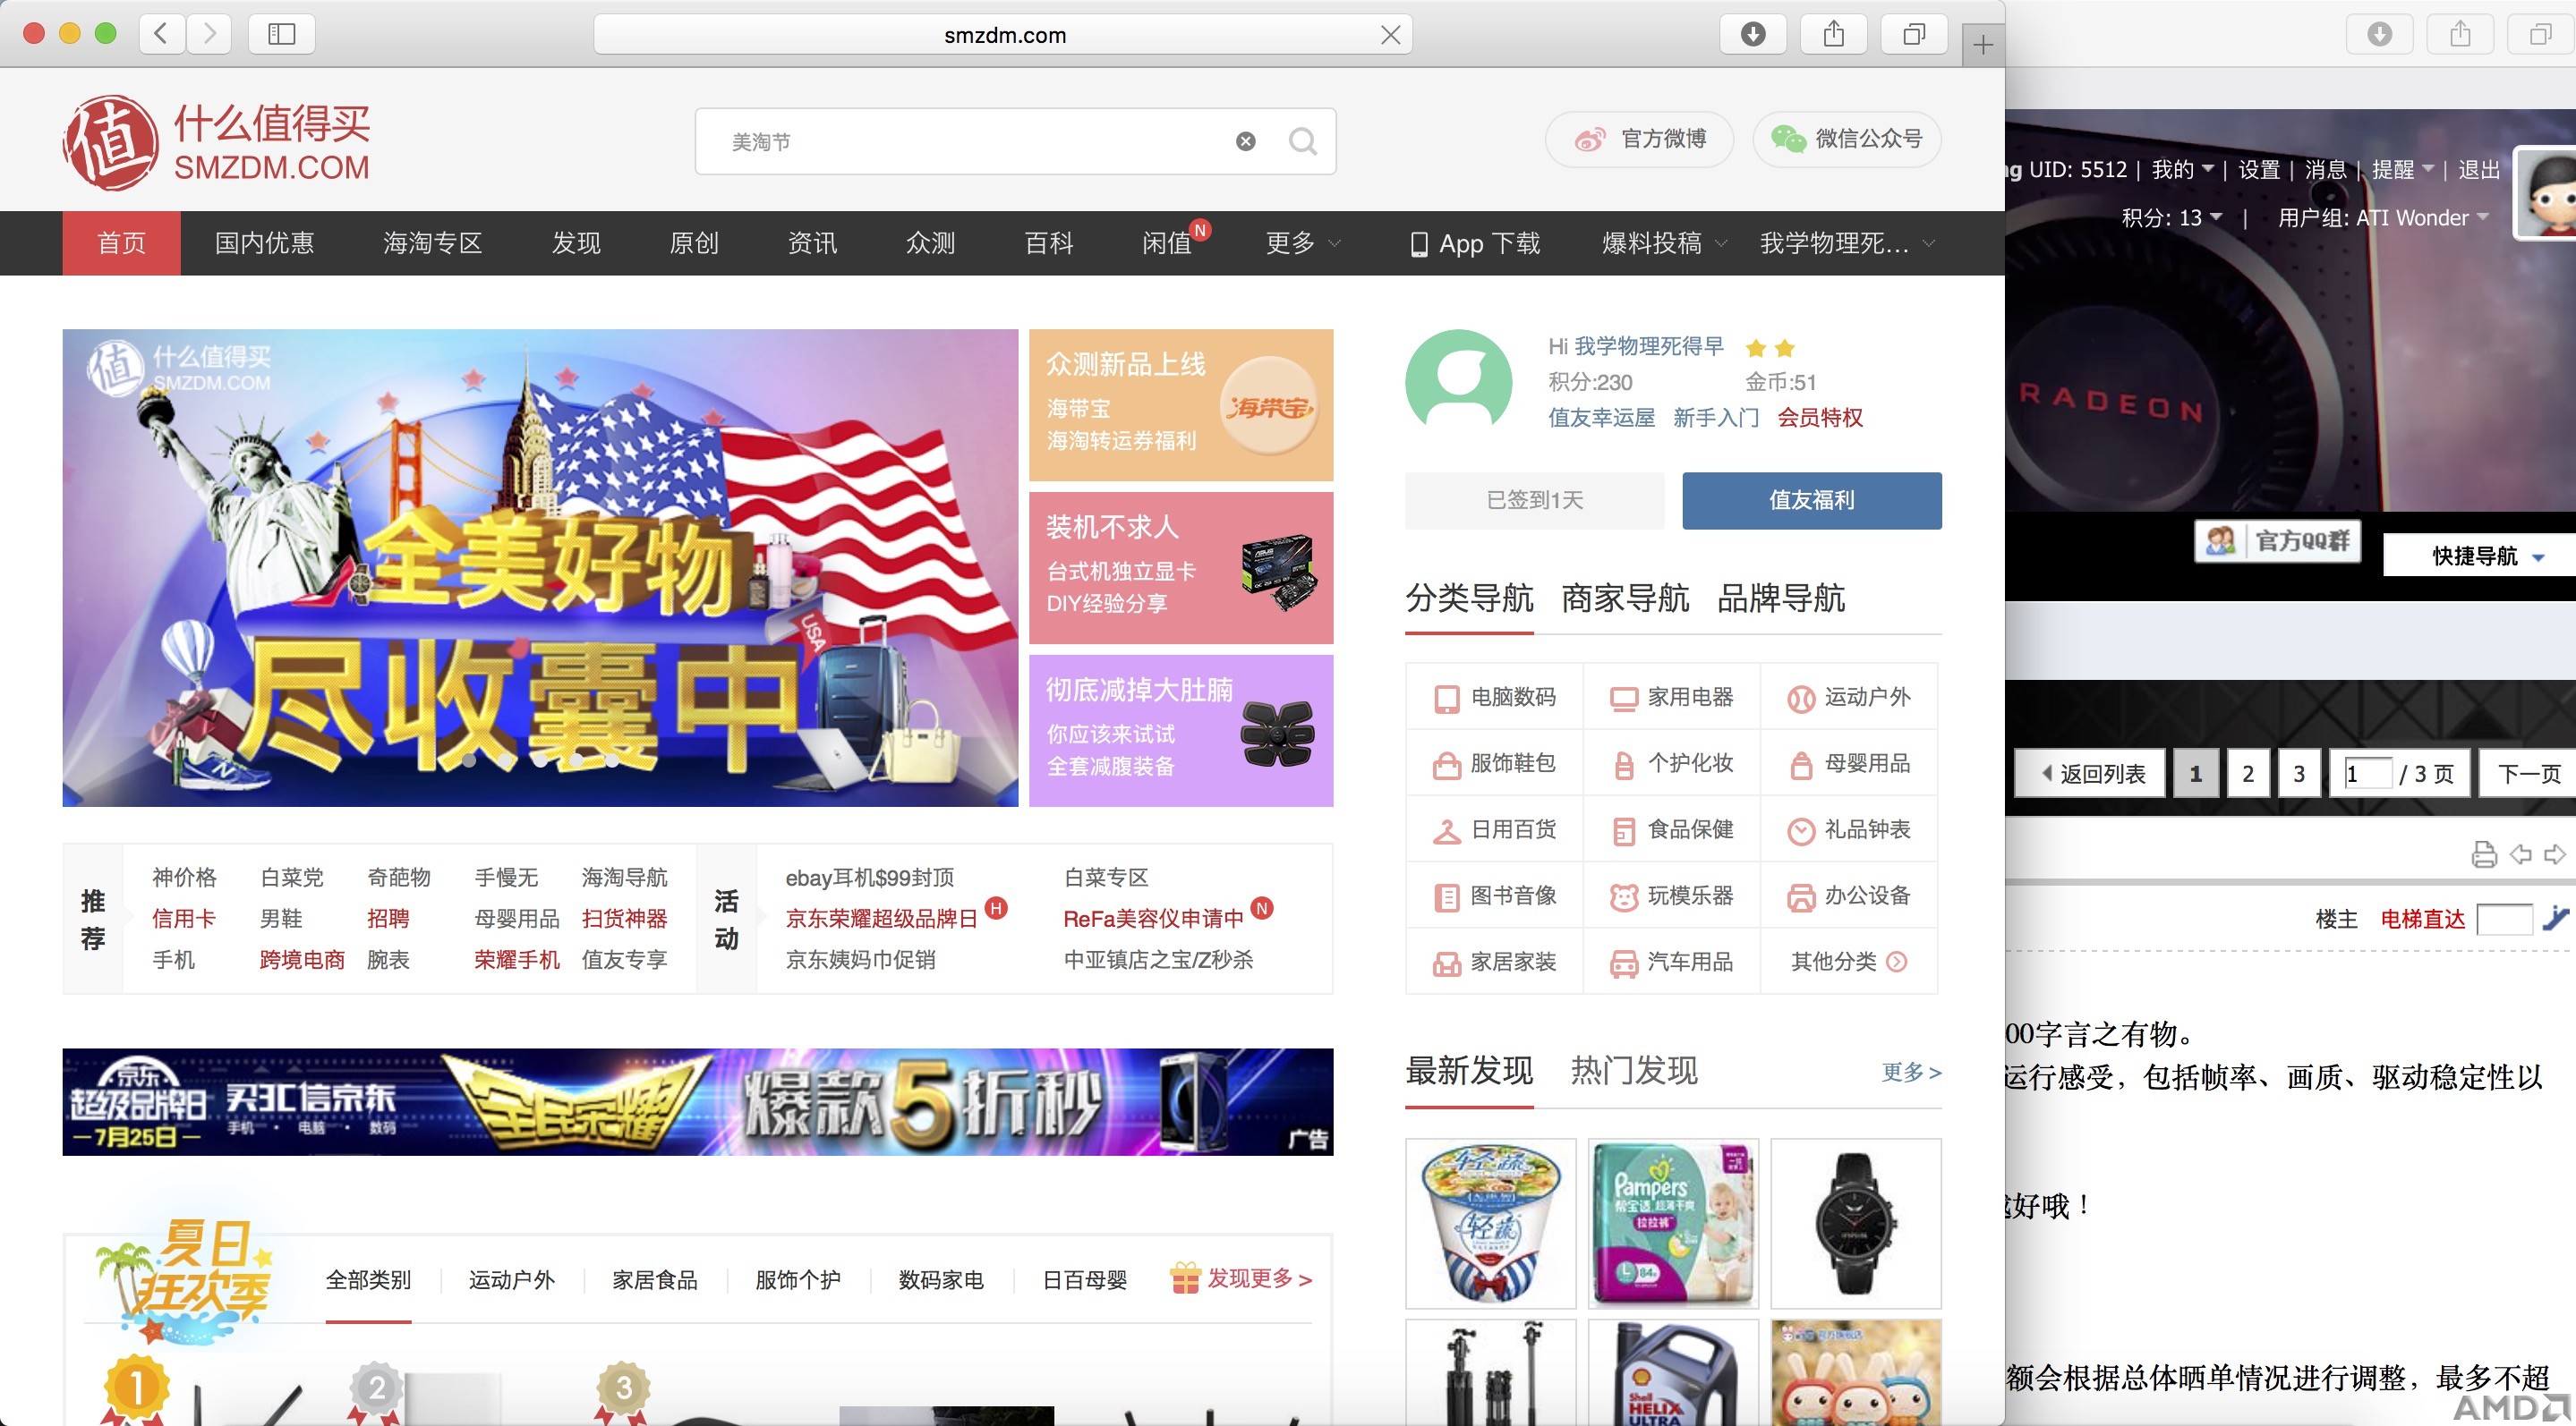Switch to 热门发现 tab

(x=1633, y=1070)
